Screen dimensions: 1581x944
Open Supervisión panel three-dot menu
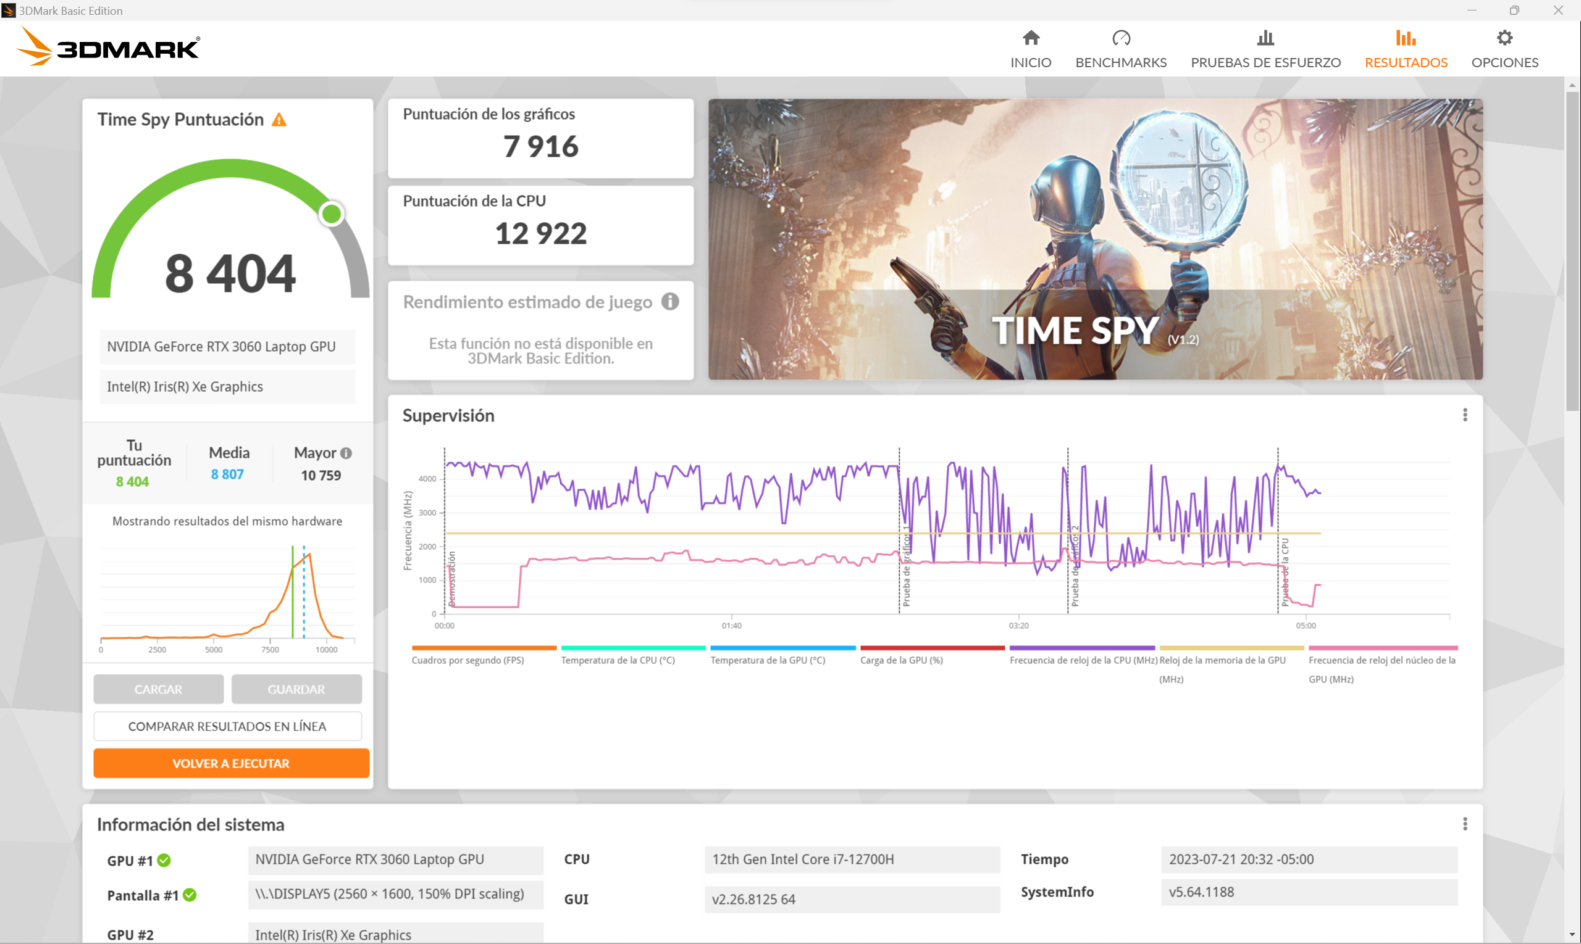coord(1464,415)
